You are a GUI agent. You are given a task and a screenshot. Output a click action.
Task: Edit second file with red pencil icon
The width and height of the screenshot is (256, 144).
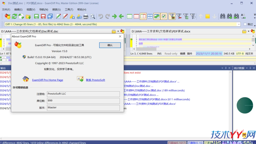65,16
